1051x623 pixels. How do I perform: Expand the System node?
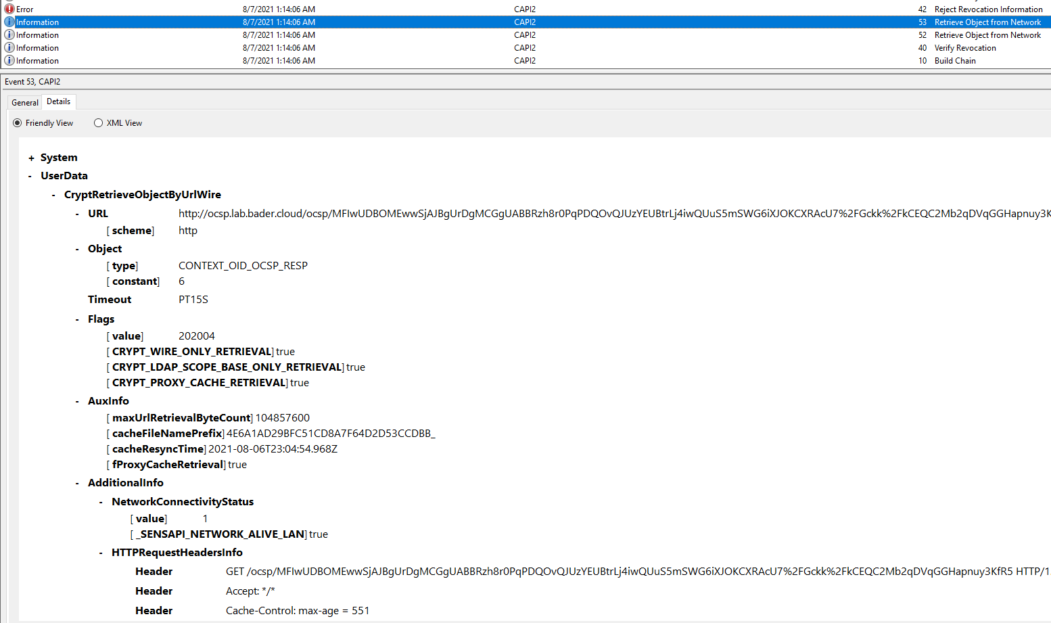(30, 157)
